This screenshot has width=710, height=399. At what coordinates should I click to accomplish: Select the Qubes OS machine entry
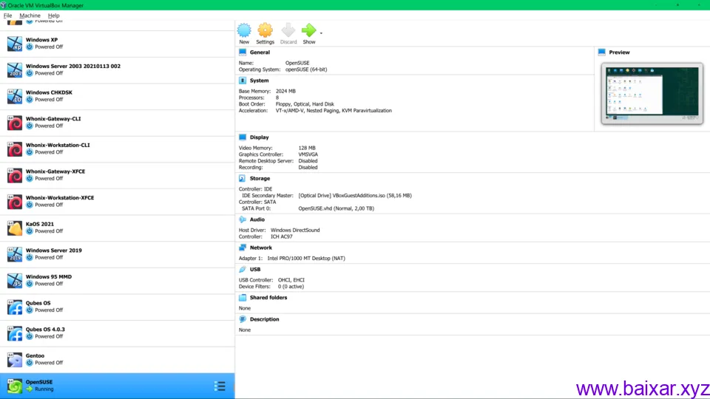118,307
